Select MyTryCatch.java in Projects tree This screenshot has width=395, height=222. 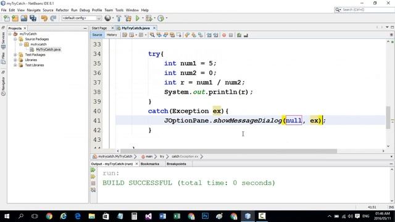48,49
